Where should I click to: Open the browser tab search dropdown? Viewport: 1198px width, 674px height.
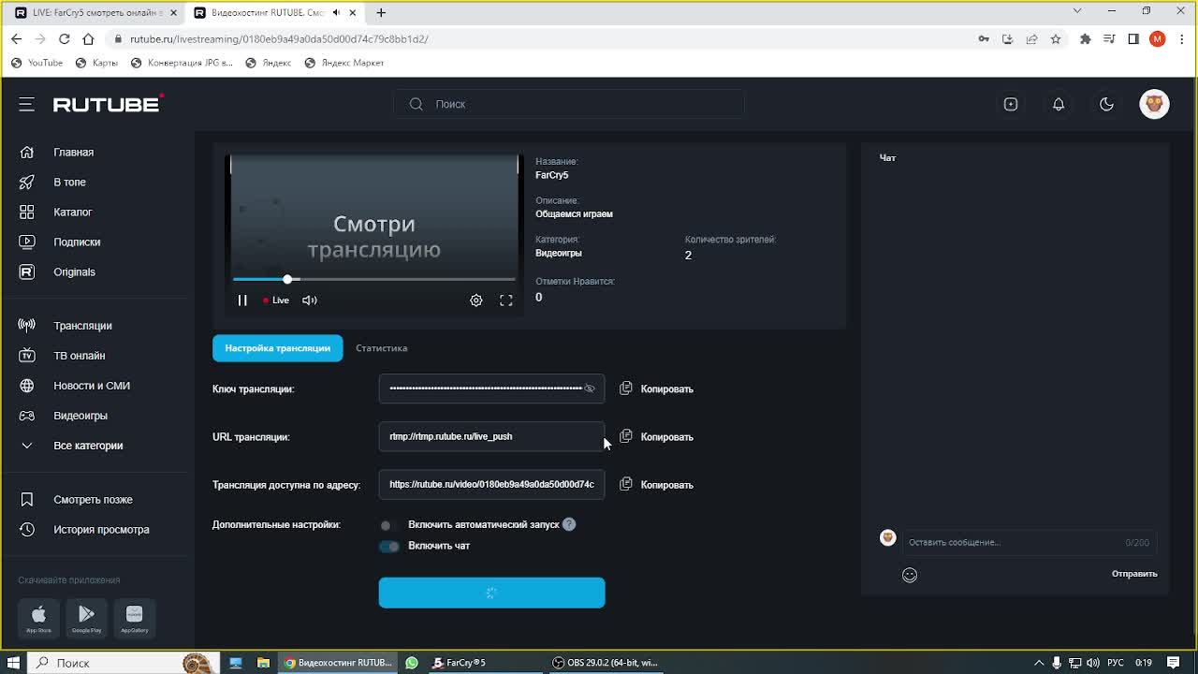point(1077,11)
